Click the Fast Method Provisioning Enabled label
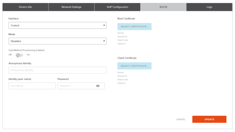The width and height of the screenshot is (235, 132). pyautogui.click(x=26, y=50)
